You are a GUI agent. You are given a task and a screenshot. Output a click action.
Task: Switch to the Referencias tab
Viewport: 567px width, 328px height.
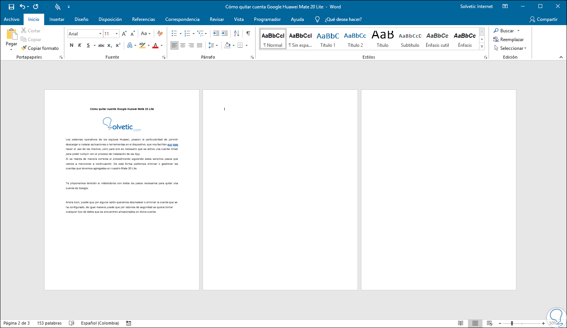143,19
